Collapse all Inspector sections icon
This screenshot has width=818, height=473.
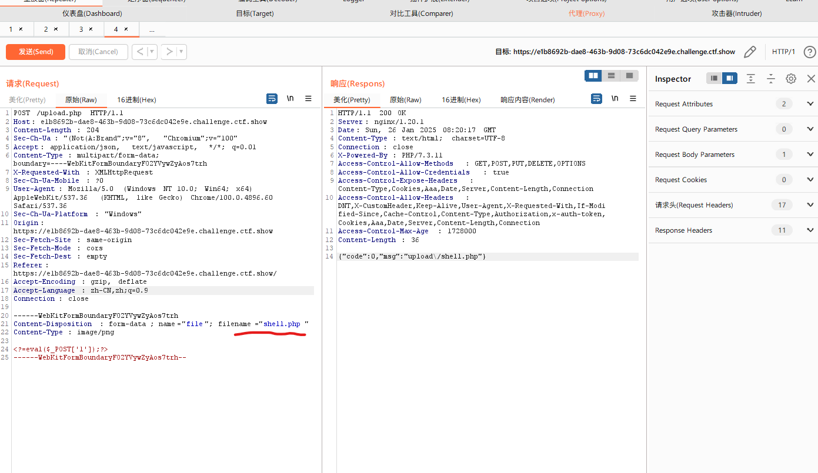[771, 78]
